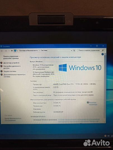Open the address bar history dropdown
Viewport: 113px width, 150px height.
point(71,51)
